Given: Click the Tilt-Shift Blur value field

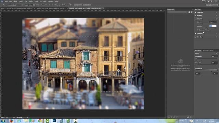Looking at the screenshot, I should [x=213, y=22].
